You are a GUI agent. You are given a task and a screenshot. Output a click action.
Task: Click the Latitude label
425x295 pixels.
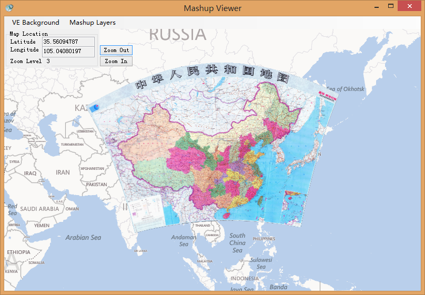(23, 42)
